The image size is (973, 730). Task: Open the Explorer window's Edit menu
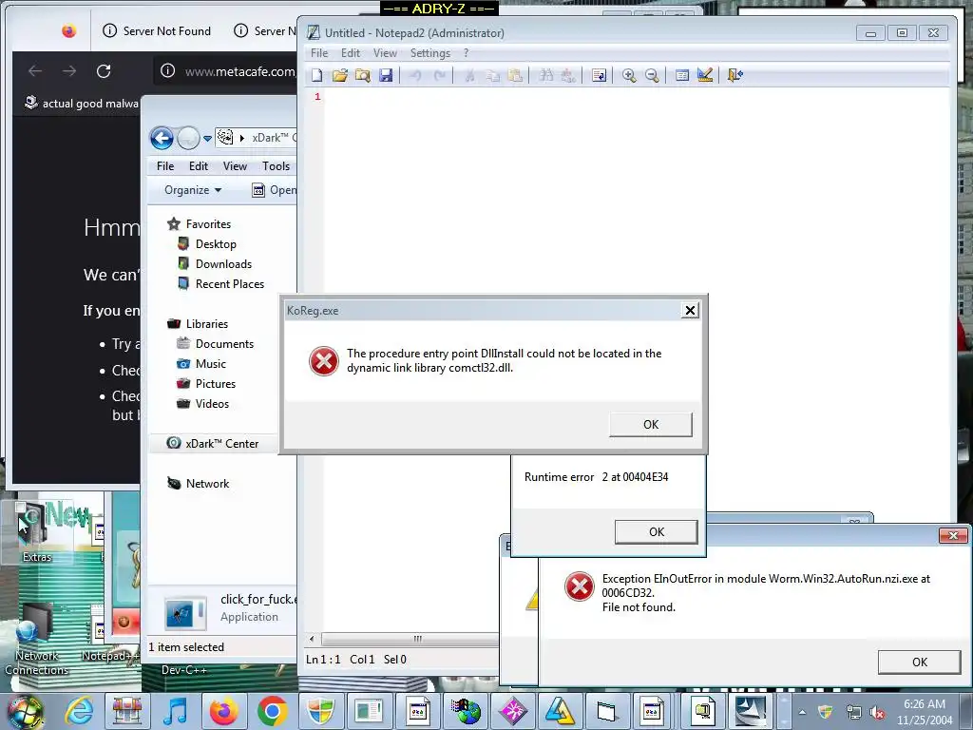pos(199,165)
